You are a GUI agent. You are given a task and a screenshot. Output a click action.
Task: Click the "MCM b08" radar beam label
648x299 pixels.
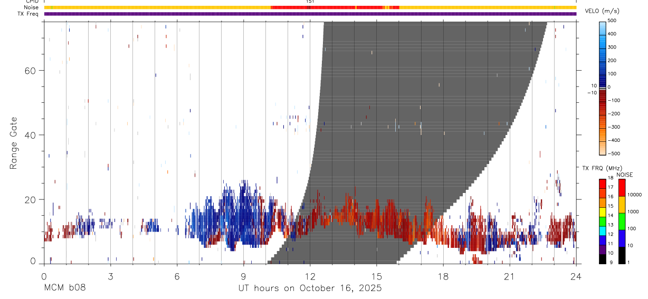pyautogui.click(x=64, y=288)
